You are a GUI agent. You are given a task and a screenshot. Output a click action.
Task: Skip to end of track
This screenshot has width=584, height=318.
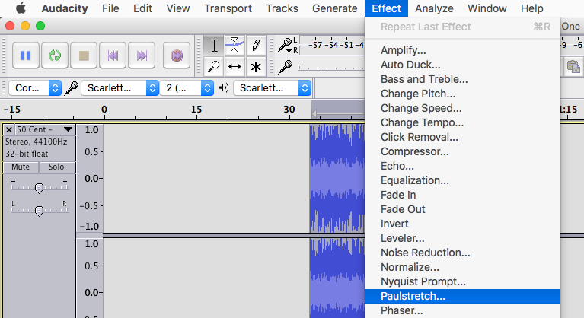[142, 56]
